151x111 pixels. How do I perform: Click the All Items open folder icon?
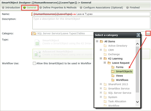(x=101, y=42)
